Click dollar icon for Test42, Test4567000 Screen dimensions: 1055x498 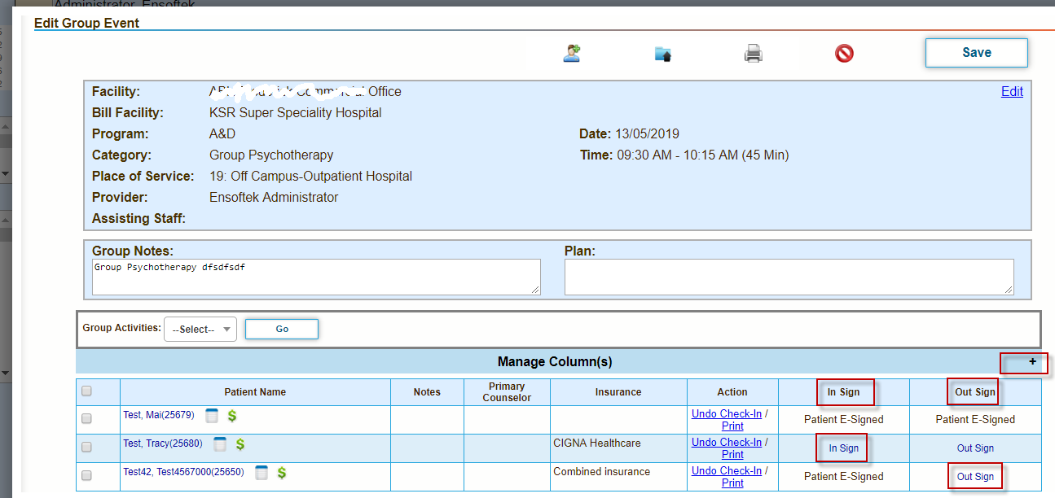[282, 472]
